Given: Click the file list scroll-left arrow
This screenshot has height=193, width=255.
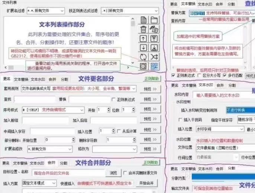Looking at the screenshot, I should point(6,67).
